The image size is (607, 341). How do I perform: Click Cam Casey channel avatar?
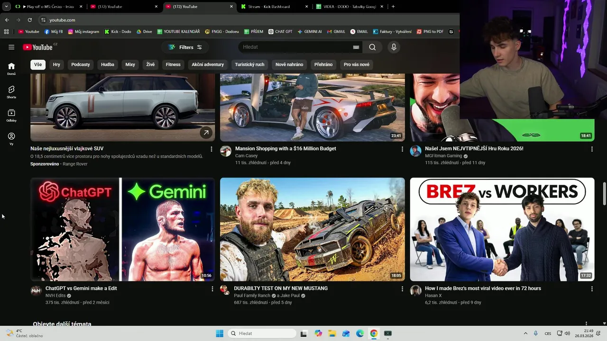click(x=226, y=151)
